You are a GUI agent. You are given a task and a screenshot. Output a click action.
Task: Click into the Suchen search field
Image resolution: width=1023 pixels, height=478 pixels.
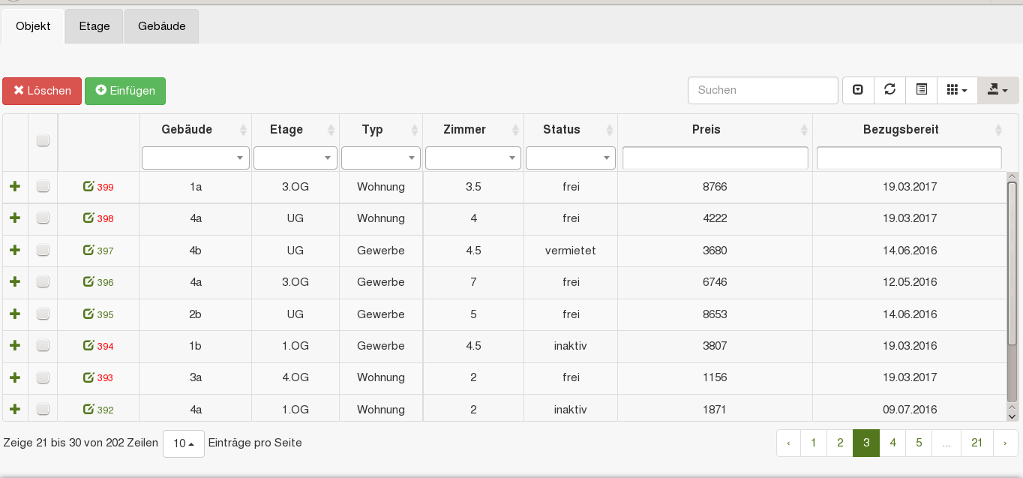click(762, 90)
